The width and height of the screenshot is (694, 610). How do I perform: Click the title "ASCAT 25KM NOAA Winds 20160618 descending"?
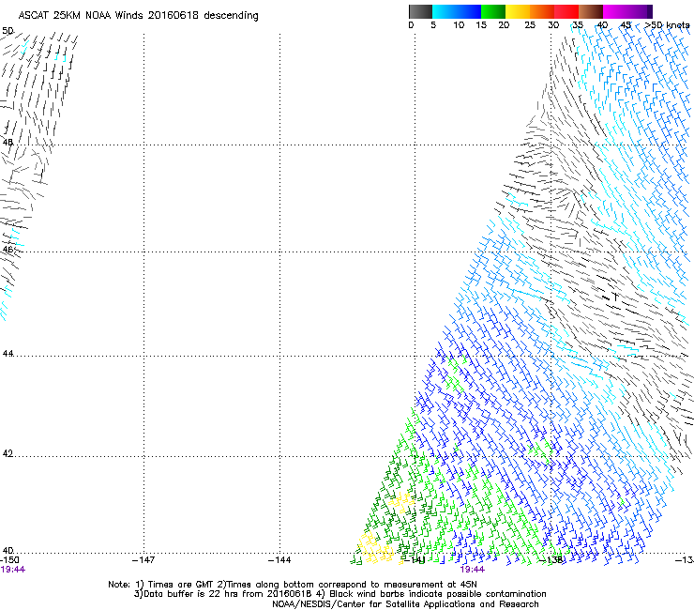pyautogui.click(x=139, y=15)
